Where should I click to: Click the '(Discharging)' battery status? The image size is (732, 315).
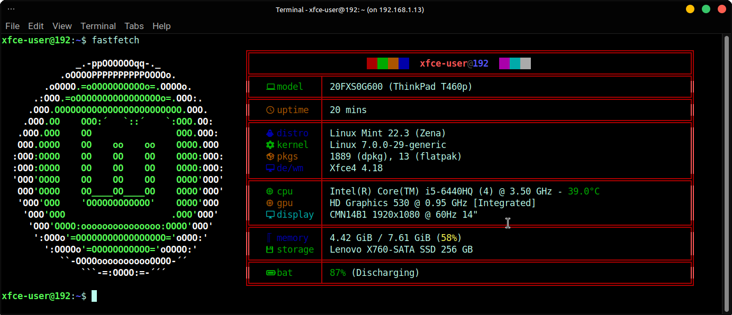pos(385,273)
